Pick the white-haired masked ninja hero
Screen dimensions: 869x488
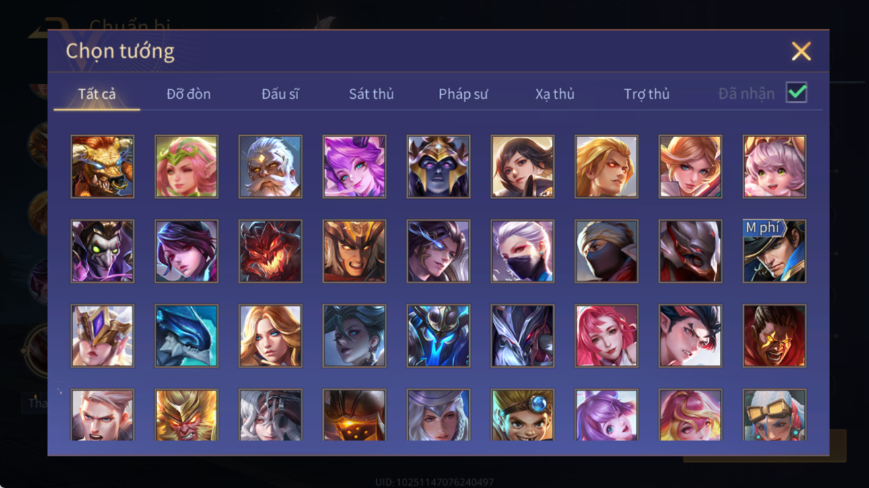522,251
